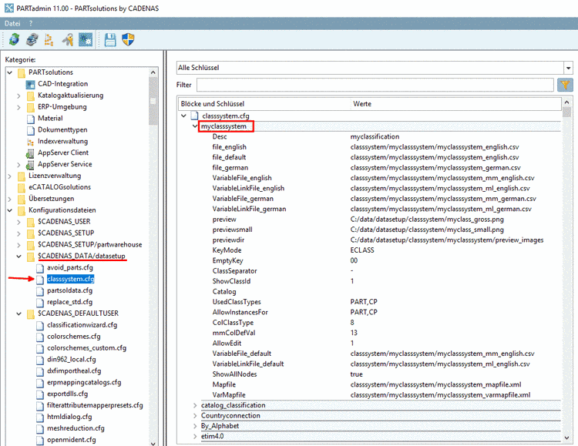The width and height of the screenshot is (578, 446).
Task: Select erpmappingcatalogs.cfg file
Action: tap(84, 382)
